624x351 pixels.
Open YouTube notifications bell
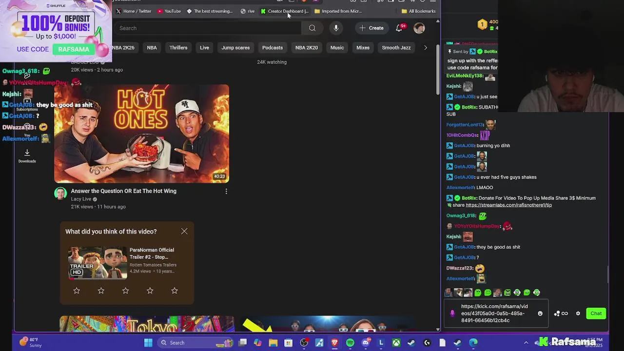(x=399, y=28)
